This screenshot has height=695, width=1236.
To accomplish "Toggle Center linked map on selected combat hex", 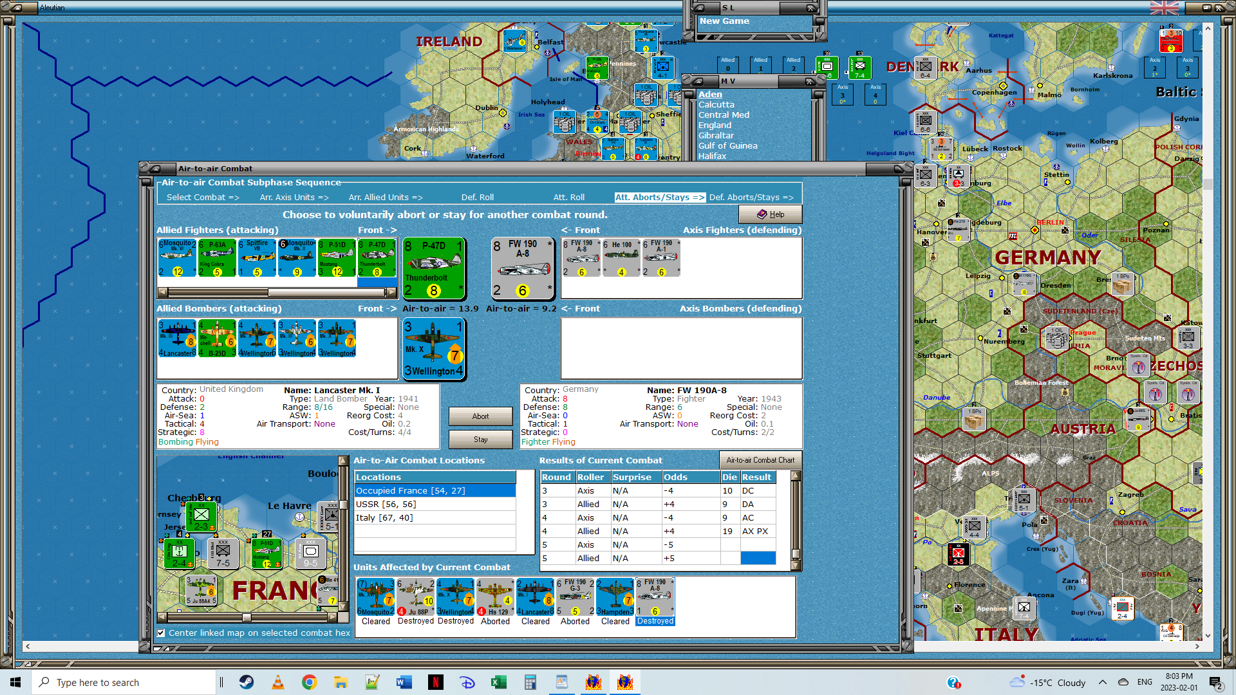I will click(162, 633).
